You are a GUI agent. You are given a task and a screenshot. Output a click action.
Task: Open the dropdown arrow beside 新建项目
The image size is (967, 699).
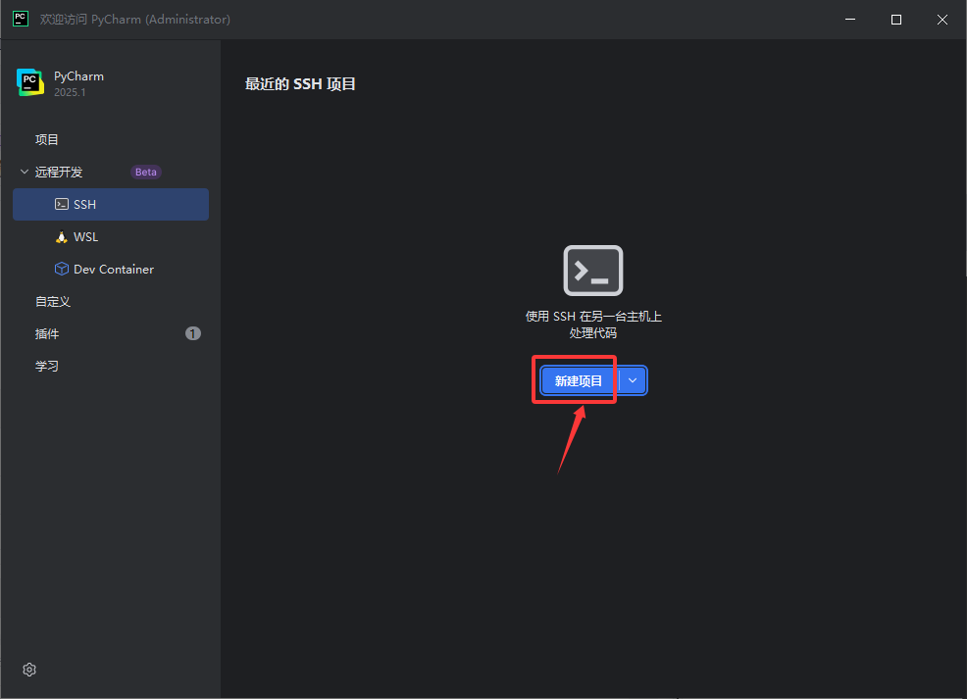point(633,380)
